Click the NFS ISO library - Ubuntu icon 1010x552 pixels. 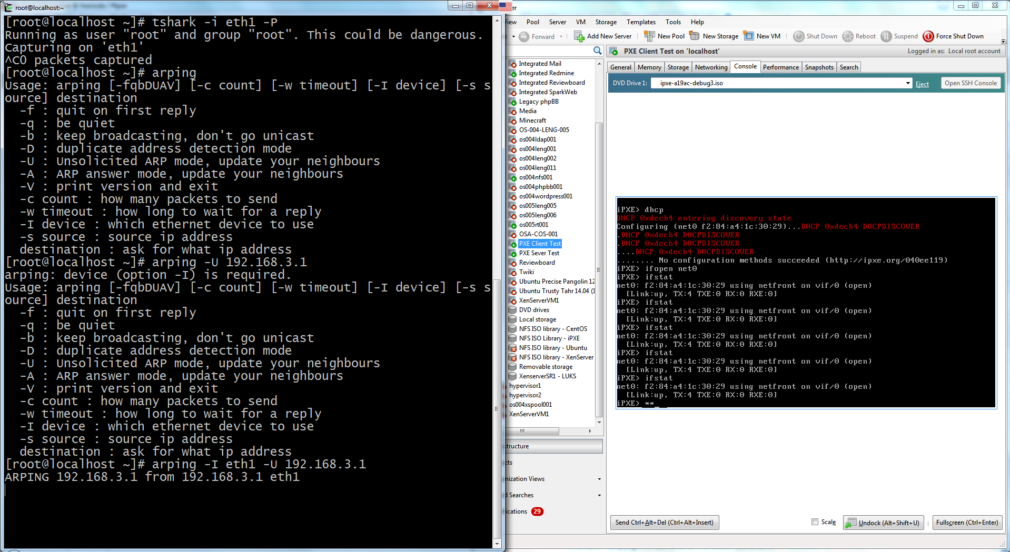[512, 348]
